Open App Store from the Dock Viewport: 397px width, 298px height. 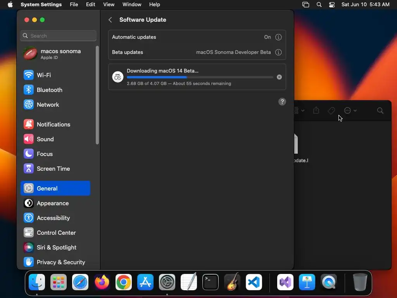click(x=145, y=282)
